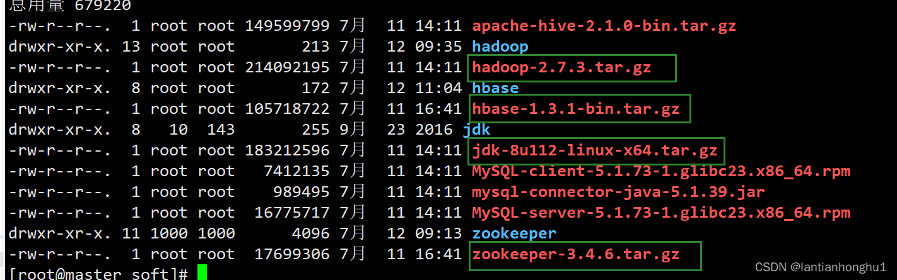Click the blue hbase directory name
The image size is (897, 280).
(495, 88)
